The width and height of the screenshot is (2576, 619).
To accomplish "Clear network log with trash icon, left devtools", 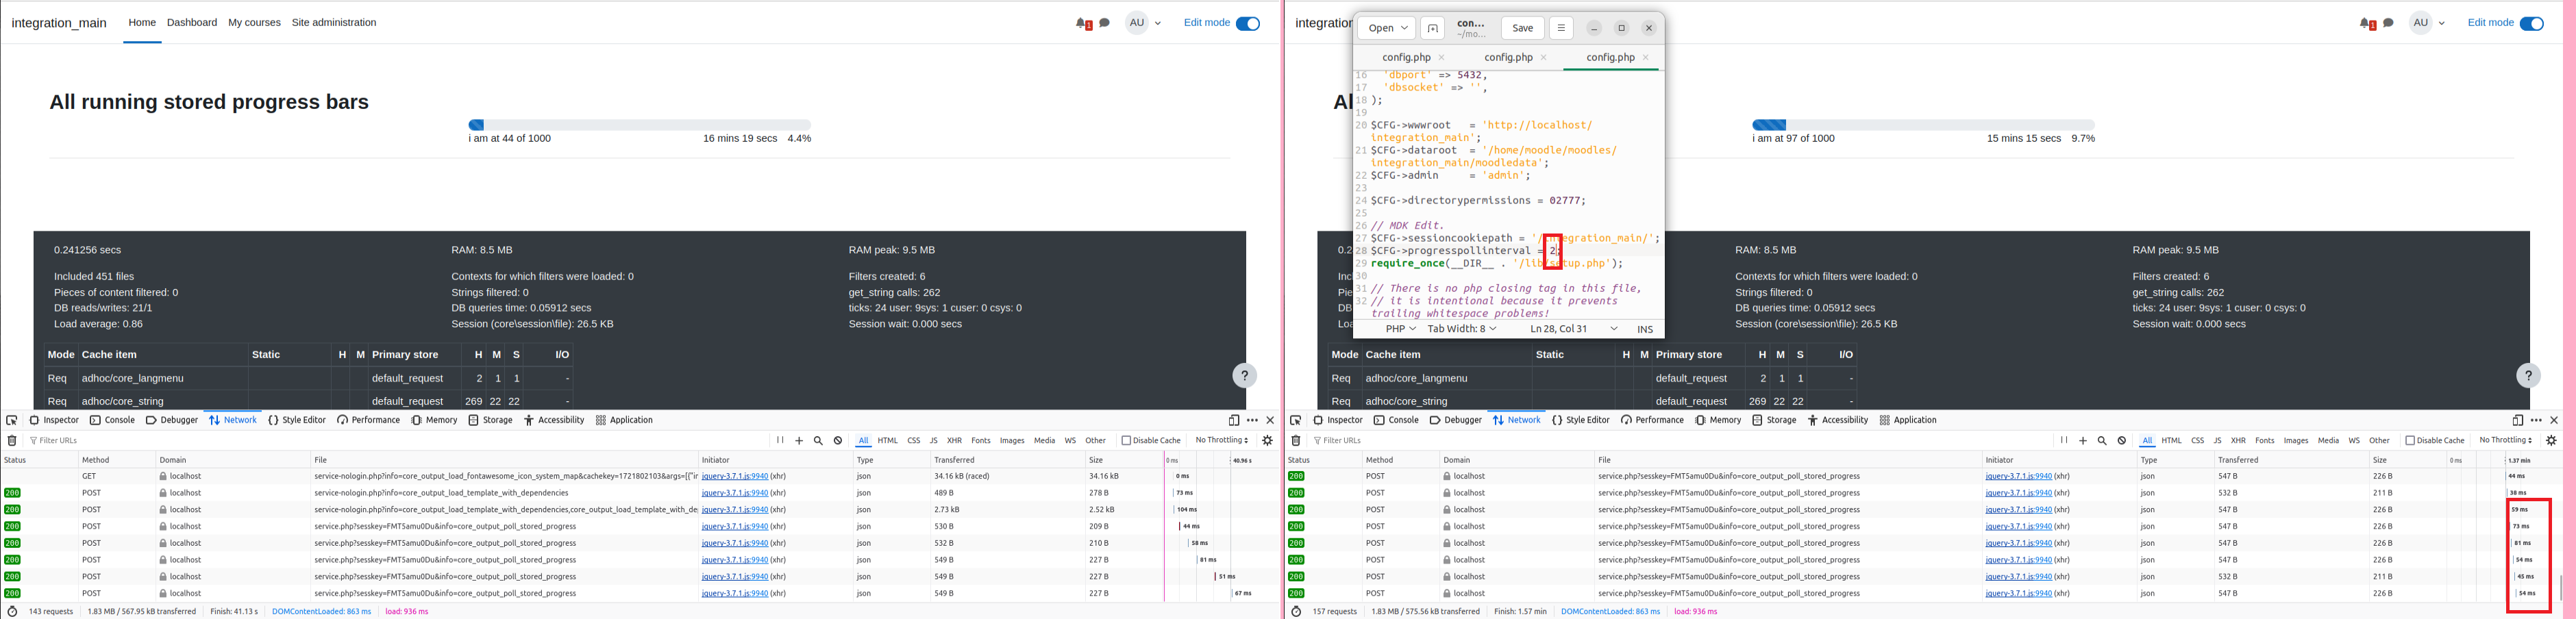I will 12,441.
